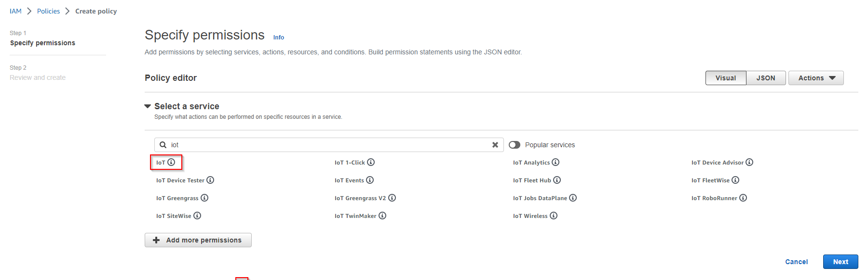
Task: Clear the service search field with X
Action: pyautogui.click(x=495, y=145)
